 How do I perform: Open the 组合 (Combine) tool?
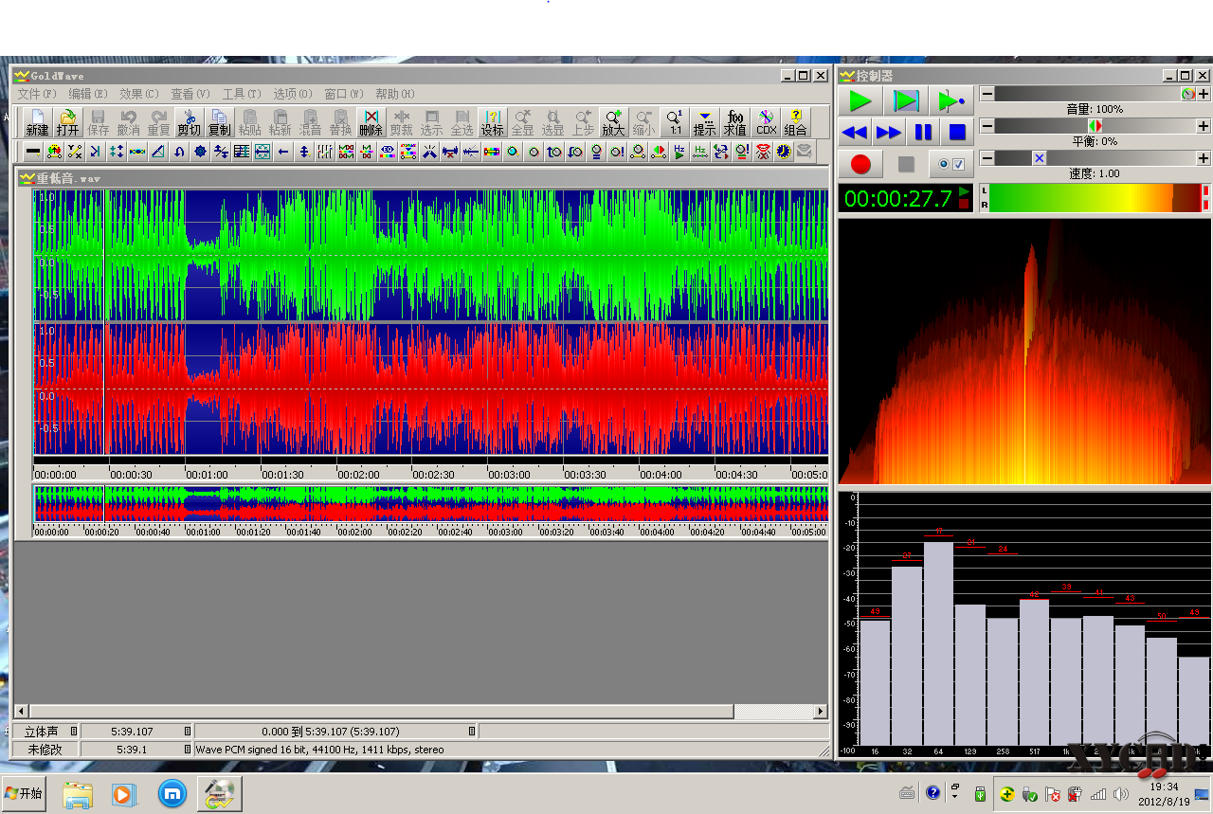[x=796, y=123]
